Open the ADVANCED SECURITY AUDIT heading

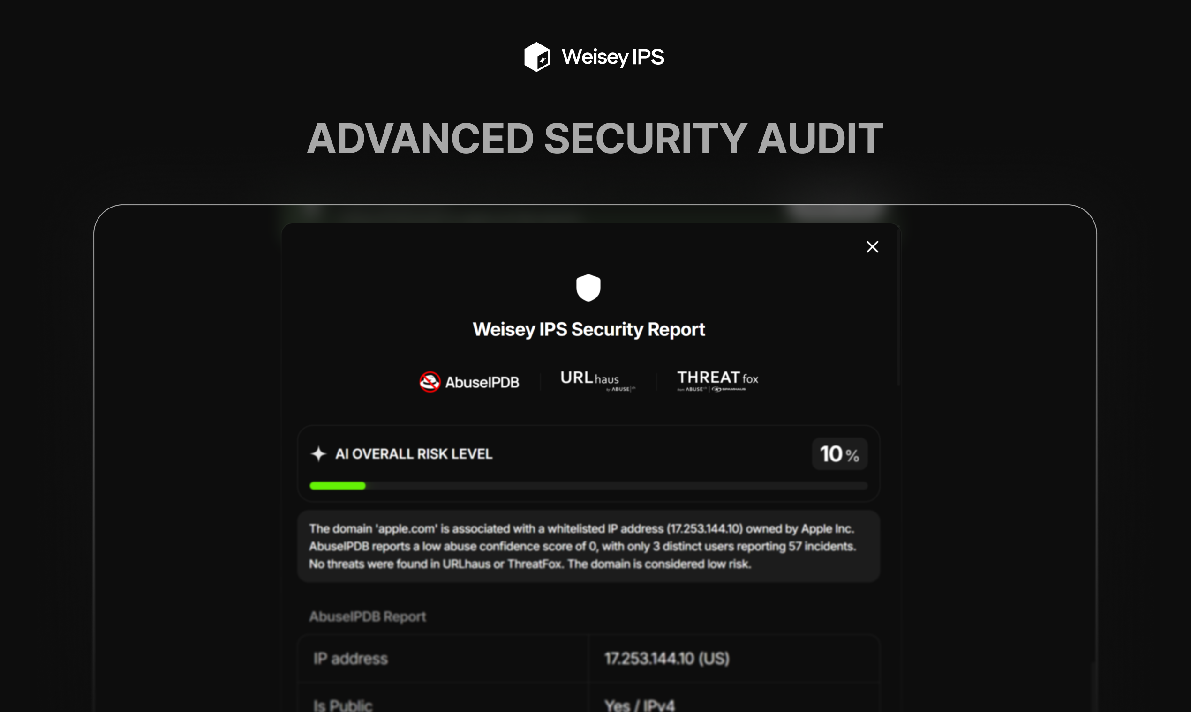595,138
